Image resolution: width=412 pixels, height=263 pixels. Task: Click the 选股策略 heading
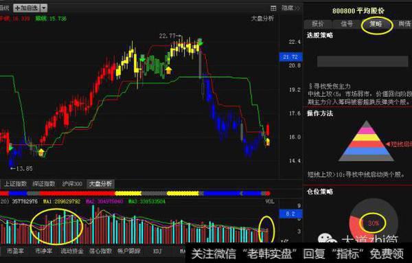(x=320, y=35)
